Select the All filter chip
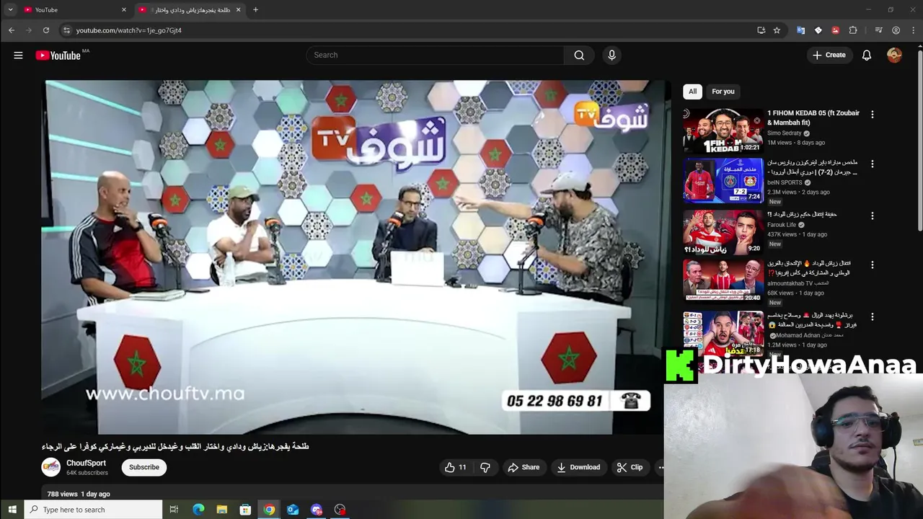Screen dimensions: 923x519 tap(692, 92)
